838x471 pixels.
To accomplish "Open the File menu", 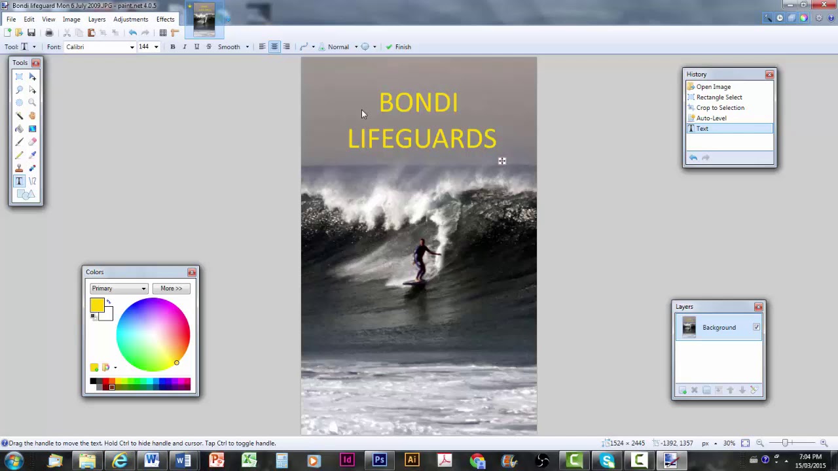I will 11,20.
